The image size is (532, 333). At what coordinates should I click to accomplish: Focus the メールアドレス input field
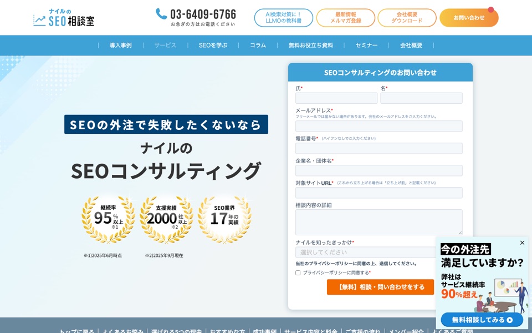tap(379, 126)
